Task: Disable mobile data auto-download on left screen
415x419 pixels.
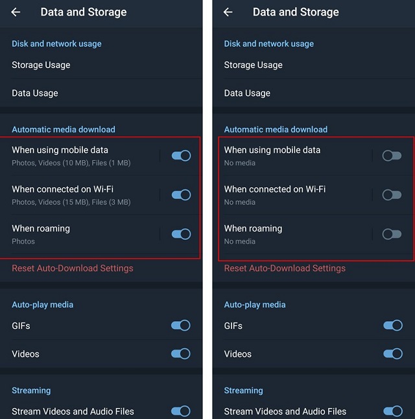Action: point(181,156)
